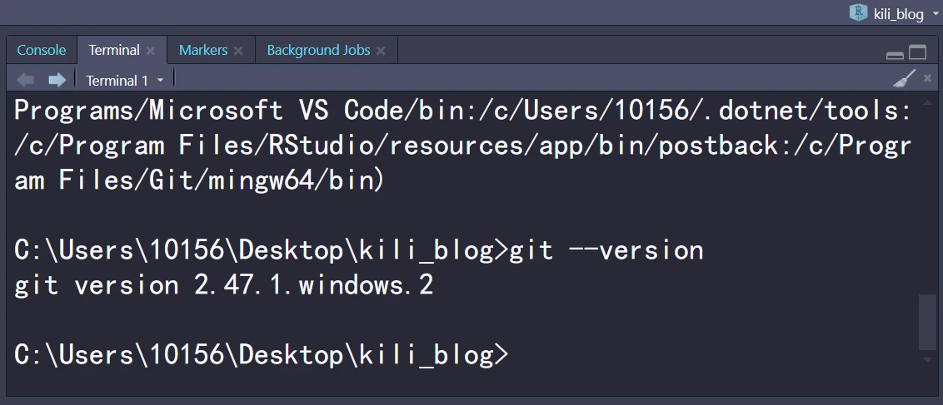Switch to the Console tab
The image size is (943, 405).
[x=41, y=50]
